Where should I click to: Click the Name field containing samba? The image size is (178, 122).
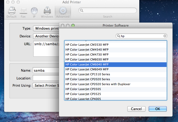point(46,70)
